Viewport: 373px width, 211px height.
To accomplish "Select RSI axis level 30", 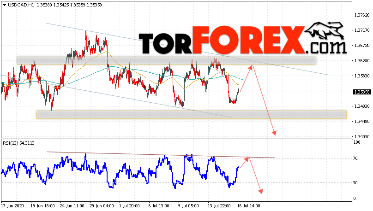I will 355,183.
